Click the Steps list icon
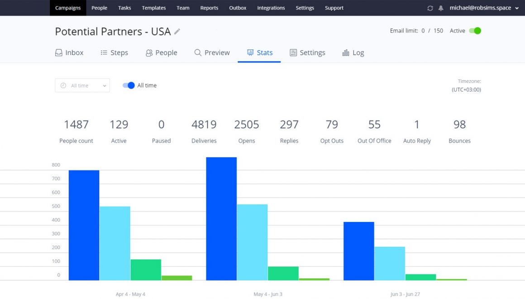The image size is (525, 299). [104, 53]
